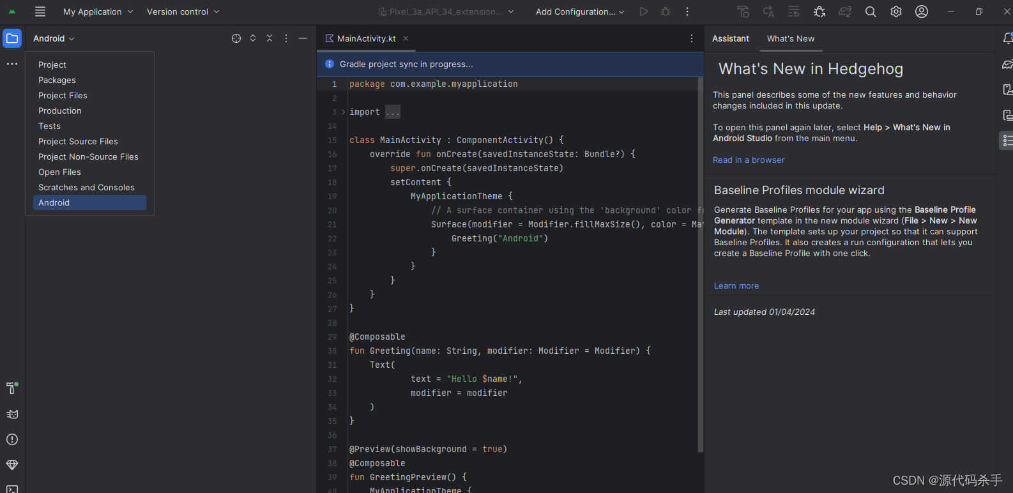Switch to the Assistant tab

[x=731, y=38]
